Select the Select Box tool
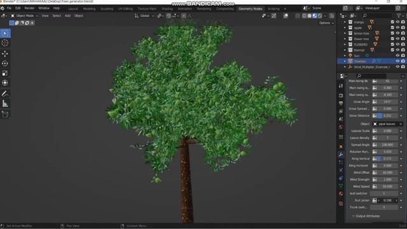This screenshot has height=229, width=407. coord(5,33)
